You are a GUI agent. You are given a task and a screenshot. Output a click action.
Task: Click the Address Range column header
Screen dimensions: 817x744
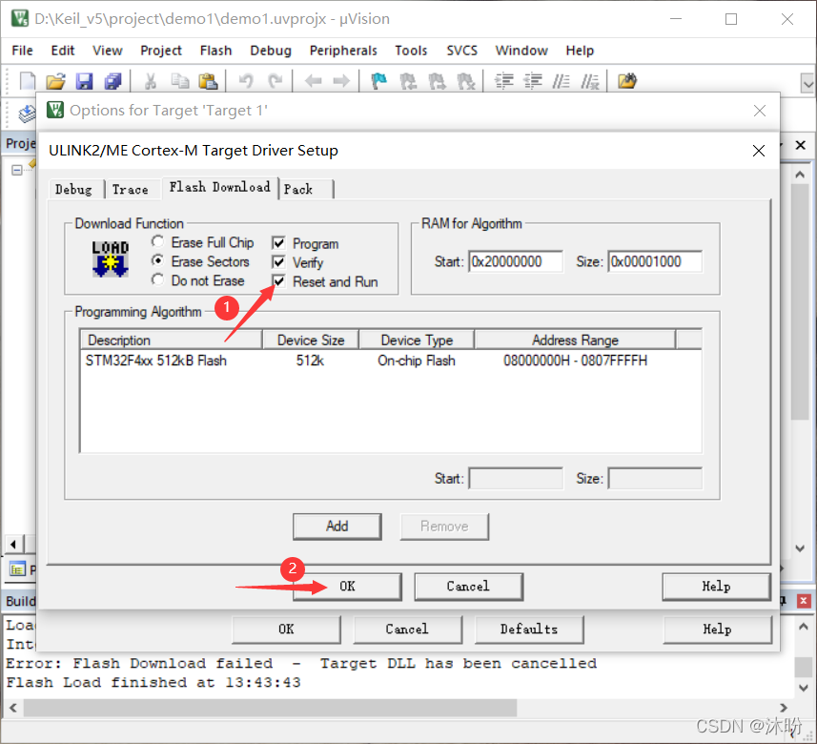point(575,340)
